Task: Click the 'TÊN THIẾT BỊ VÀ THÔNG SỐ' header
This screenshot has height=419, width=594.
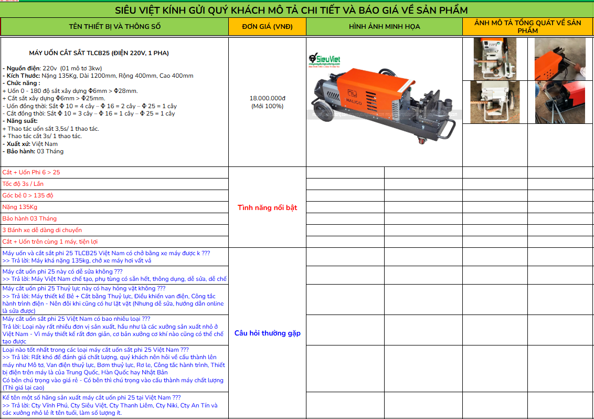Action: tap(114, 27)
